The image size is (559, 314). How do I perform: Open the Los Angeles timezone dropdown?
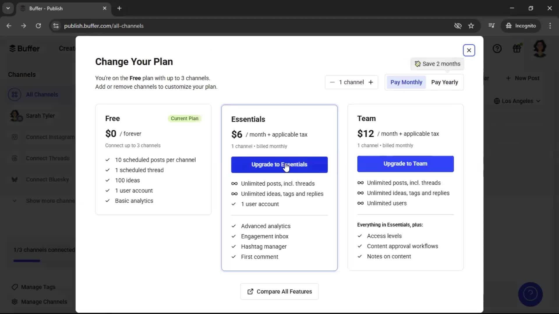517,101
